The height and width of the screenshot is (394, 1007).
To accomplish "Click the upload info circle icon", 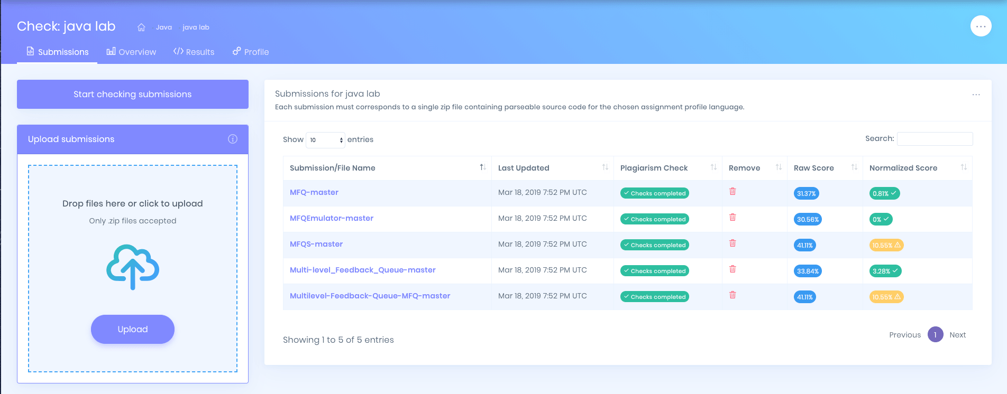I will 233,139.
